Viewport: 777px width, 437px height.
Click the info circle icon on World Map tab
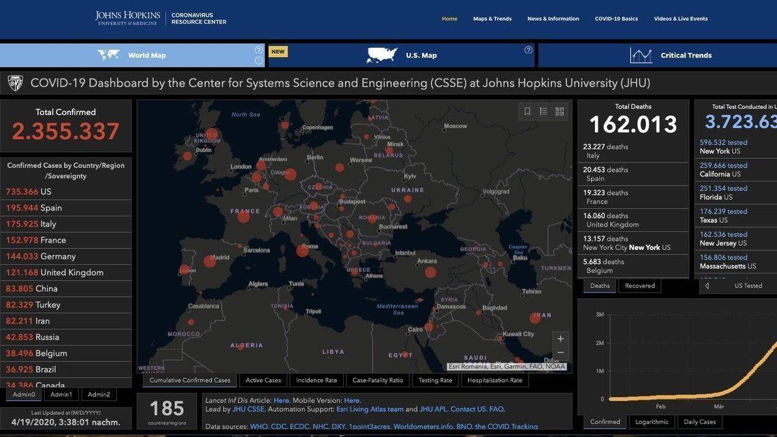tap(259, 61)
